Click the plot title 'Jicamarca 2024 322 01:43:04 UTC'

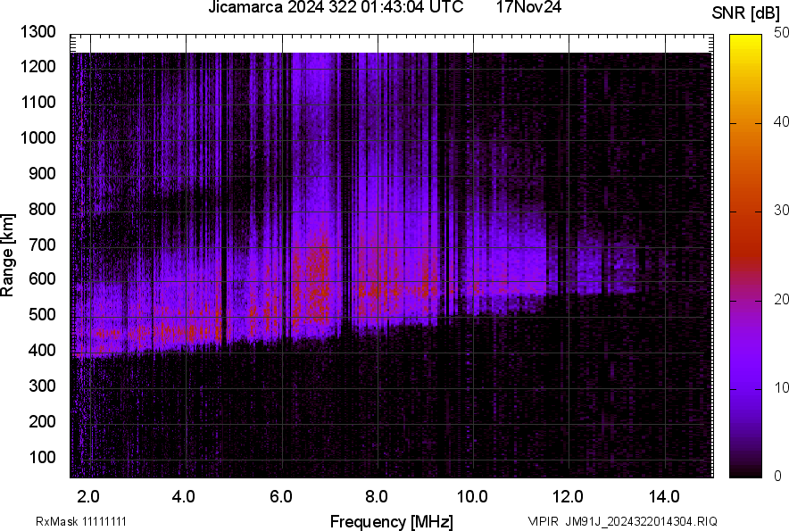tap(336, 7)
